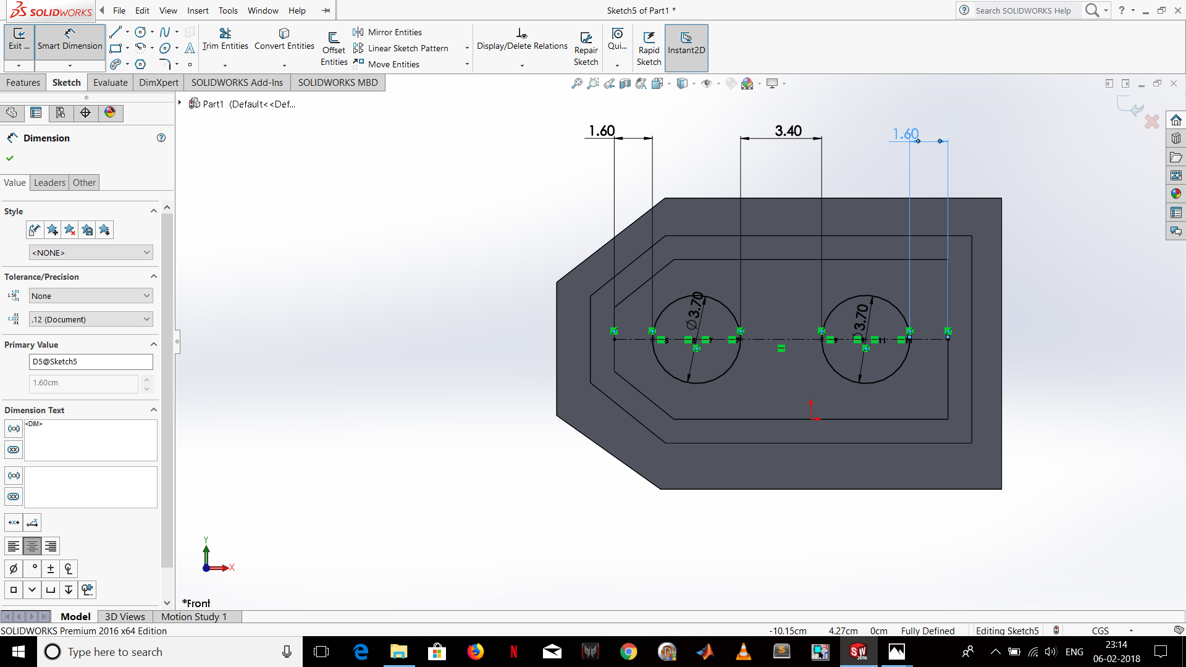Activate the Trim Entities tool

(224, 38)
